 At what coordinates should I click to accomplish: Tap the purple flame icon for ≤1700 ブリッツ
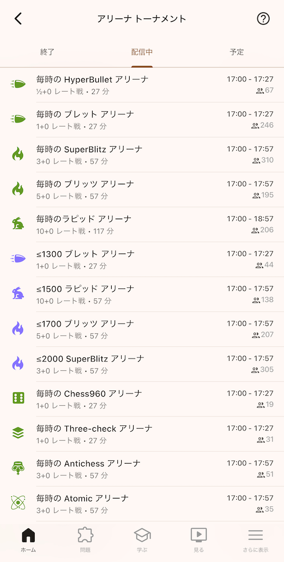(x=18, y=329)
